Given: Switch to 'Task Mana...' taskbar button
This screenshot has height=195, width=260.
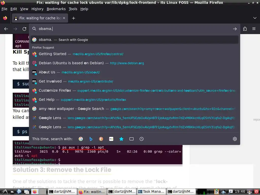Looking at the screenshot, I should [151, 192].
